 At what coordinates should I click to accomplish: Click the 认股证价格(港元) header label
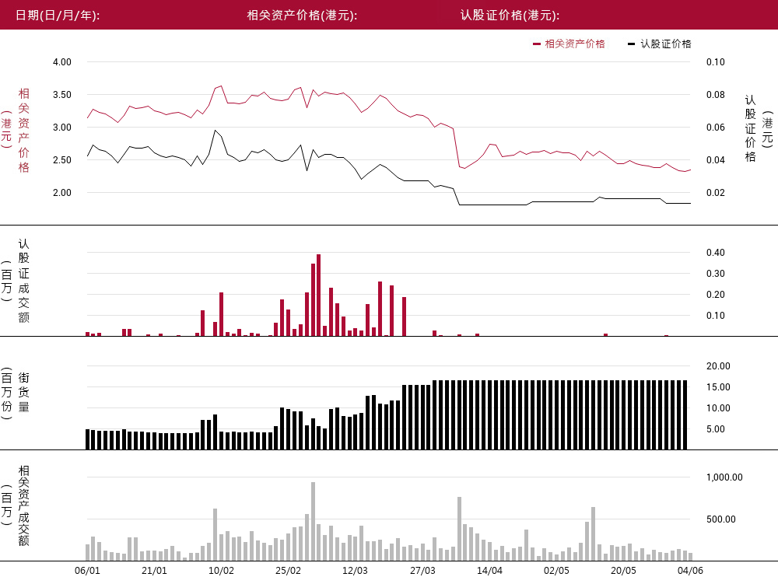510,16
